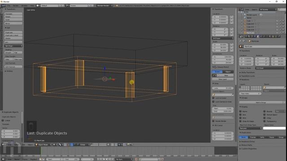Toggle the selectability arrow for Cube in the Outliner

tap(280, 21)
